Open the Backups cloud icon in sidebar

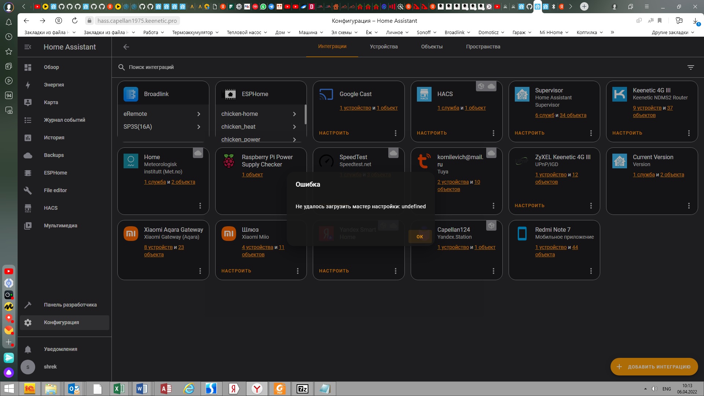tap(28, 155)
